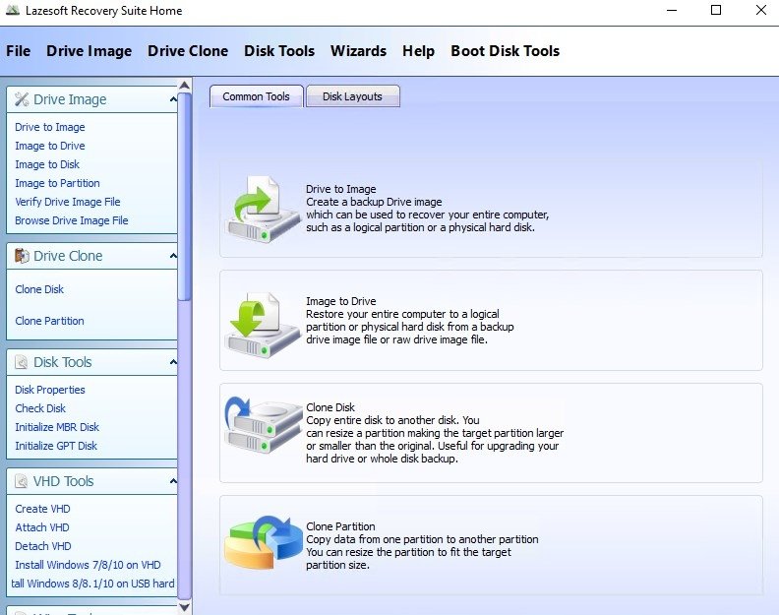Collapse the Disk Tools sidebar section
The width and height of the screenshot is (779, 615).
173,362
